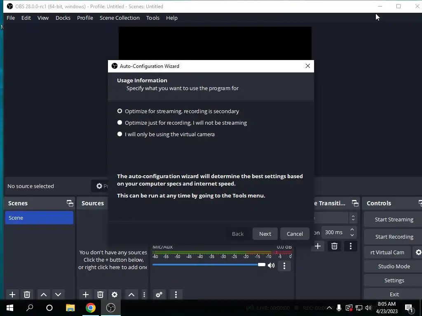422x316 pixels.
Task: Close the Auto-Configuration Wizard dialog
Action: point(308,66)
